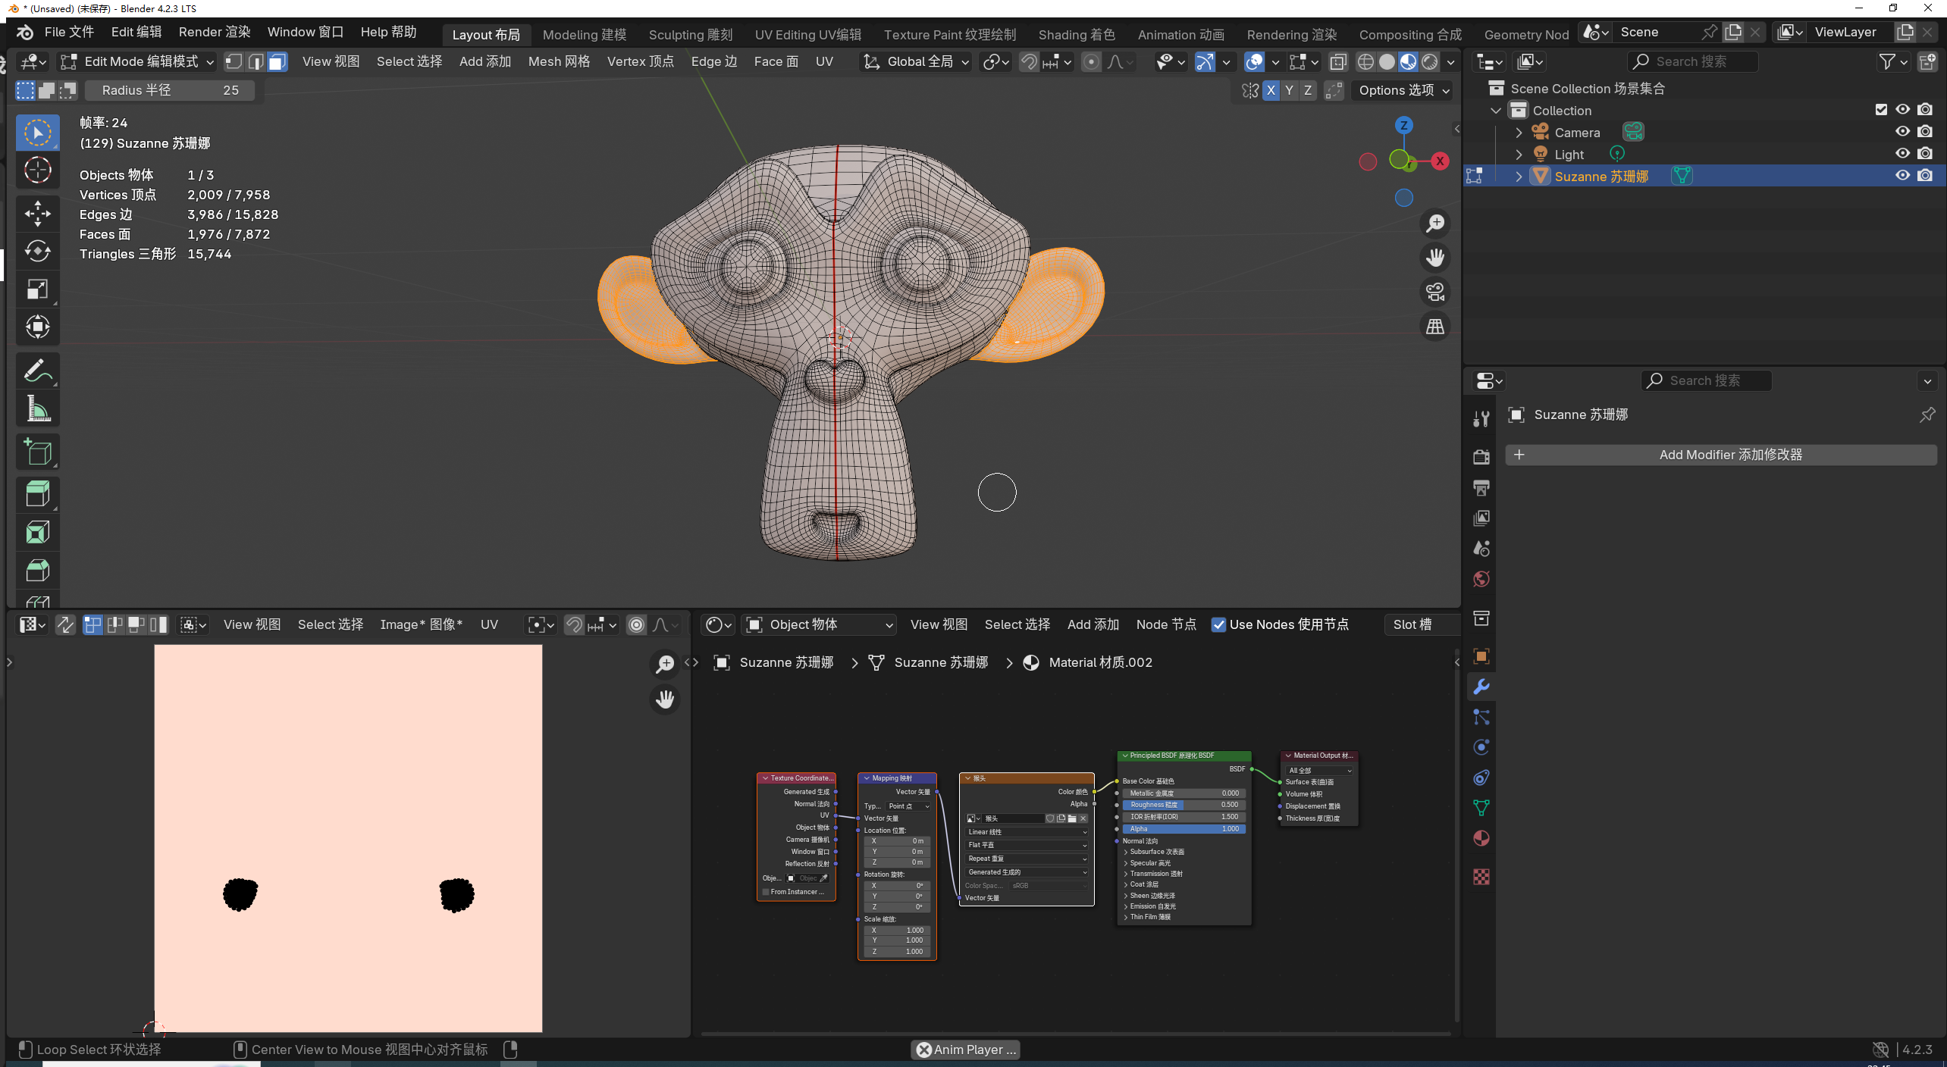Toggle X-ray display
Viewport: 1947px width, 1067px height.
pyautogui.click(x=1338, y=61)
